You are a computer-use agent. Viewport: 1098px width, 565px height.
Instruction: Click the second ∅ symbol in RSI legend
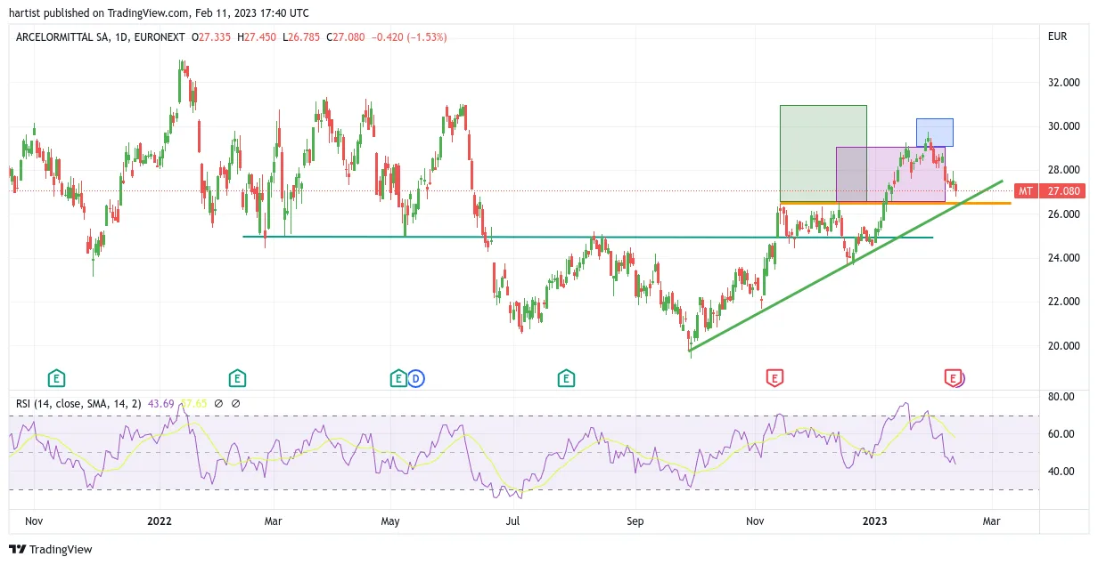point(236,403)
